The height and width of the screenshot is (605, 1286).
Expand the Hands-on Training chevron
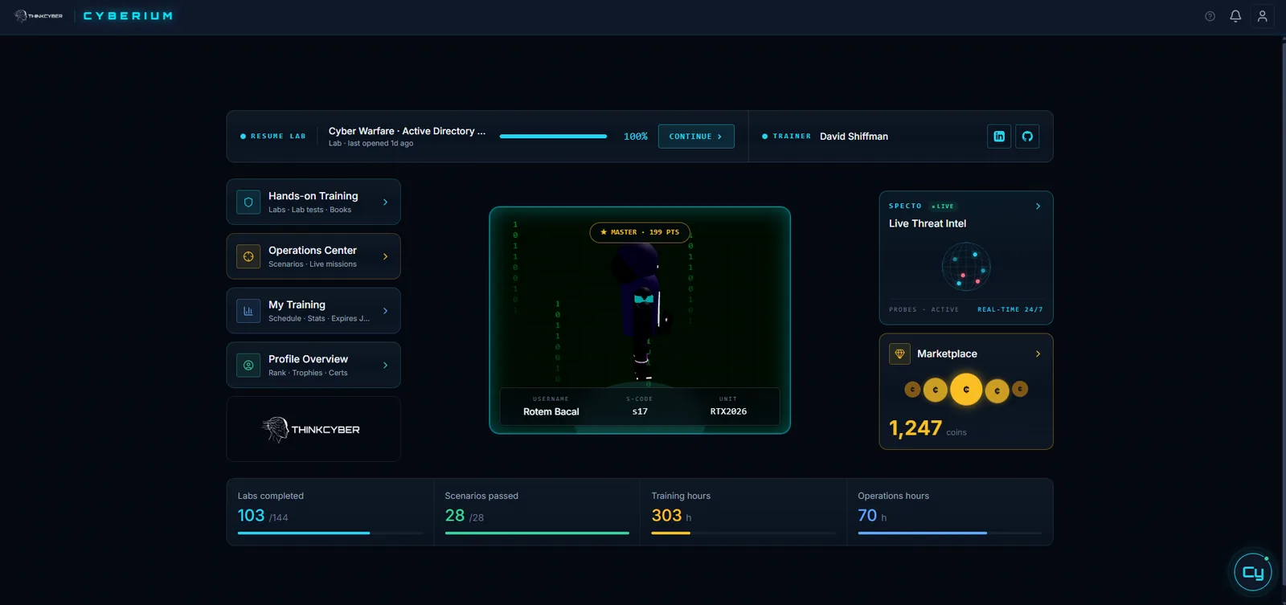tap(386, 202)
